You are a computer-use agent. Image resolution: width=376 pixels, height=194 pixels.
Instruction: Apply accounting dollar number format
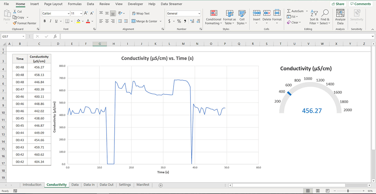click(x=170, y=21)
